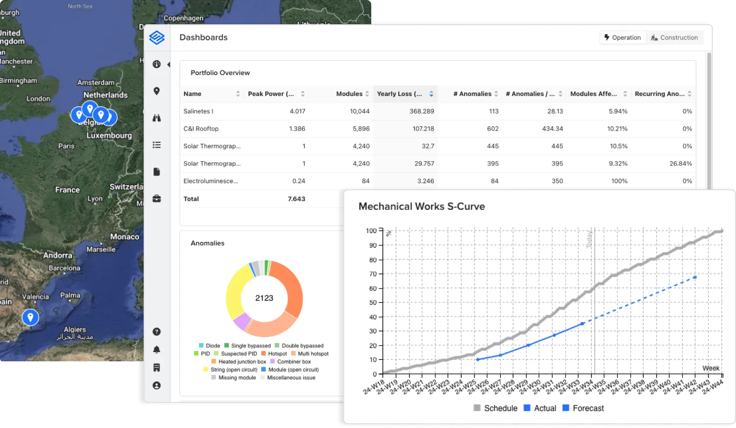Click the map marker near Valencia

tap(30, 318)
